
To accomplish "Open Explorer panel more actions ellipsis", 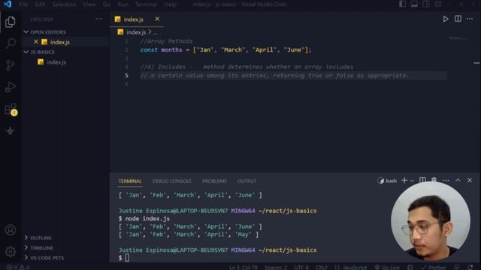I will click(98, 19).
